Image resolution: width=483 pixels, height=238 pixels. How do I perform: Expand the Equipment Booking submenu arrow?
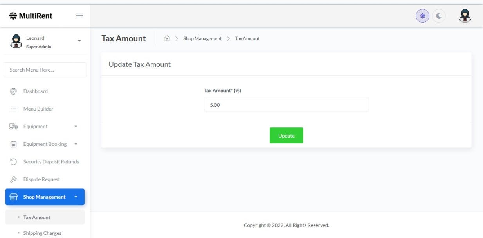pos(76,144)
